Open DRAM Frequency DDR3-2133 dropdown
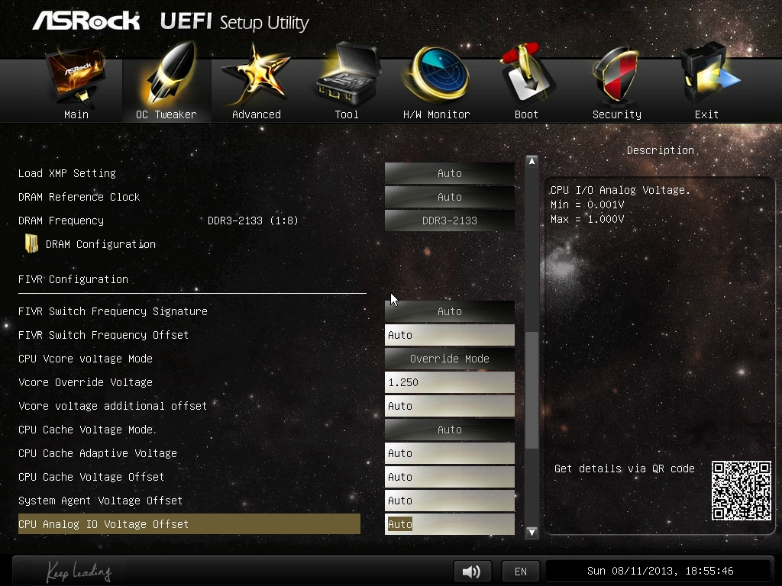Screen dimensions: 782x586 click(449, 221)
